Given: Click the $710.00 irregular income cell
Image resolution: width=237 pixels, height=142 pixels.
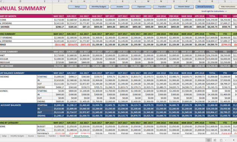Looking at the screenshot, I should tap(59, 62).
